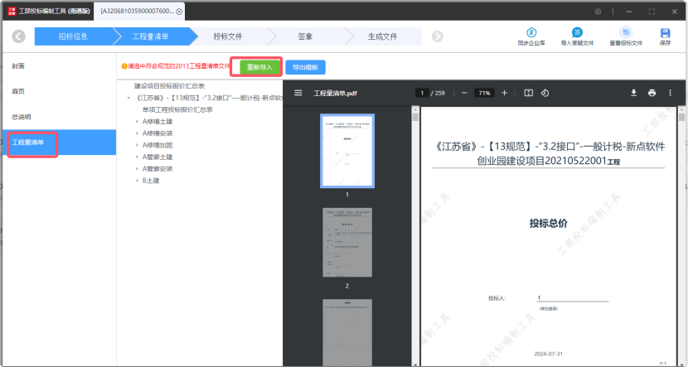Collapse the 《江苏省》 project tree node

(128, 98)
